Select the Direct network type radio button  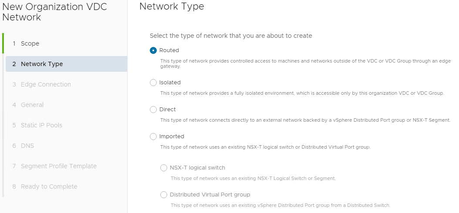click(x=153, y=110)
